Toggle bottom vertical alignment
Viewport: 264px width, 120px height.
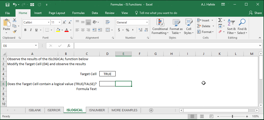pos(88,22)
